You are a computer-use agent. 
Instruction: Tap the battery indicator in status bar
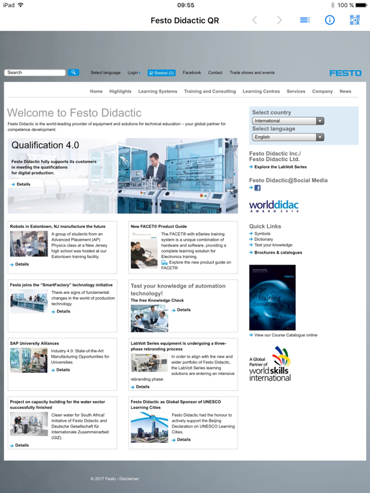tap(361, 5)
